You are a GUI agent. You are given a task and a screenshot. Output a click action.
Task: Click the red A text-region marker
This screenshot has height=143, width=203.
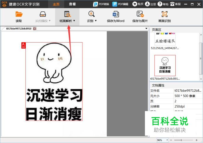point(23,45)
